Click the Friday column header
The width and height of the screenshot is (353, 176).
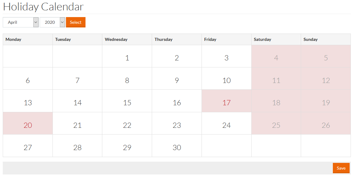[x=210, y=39]
